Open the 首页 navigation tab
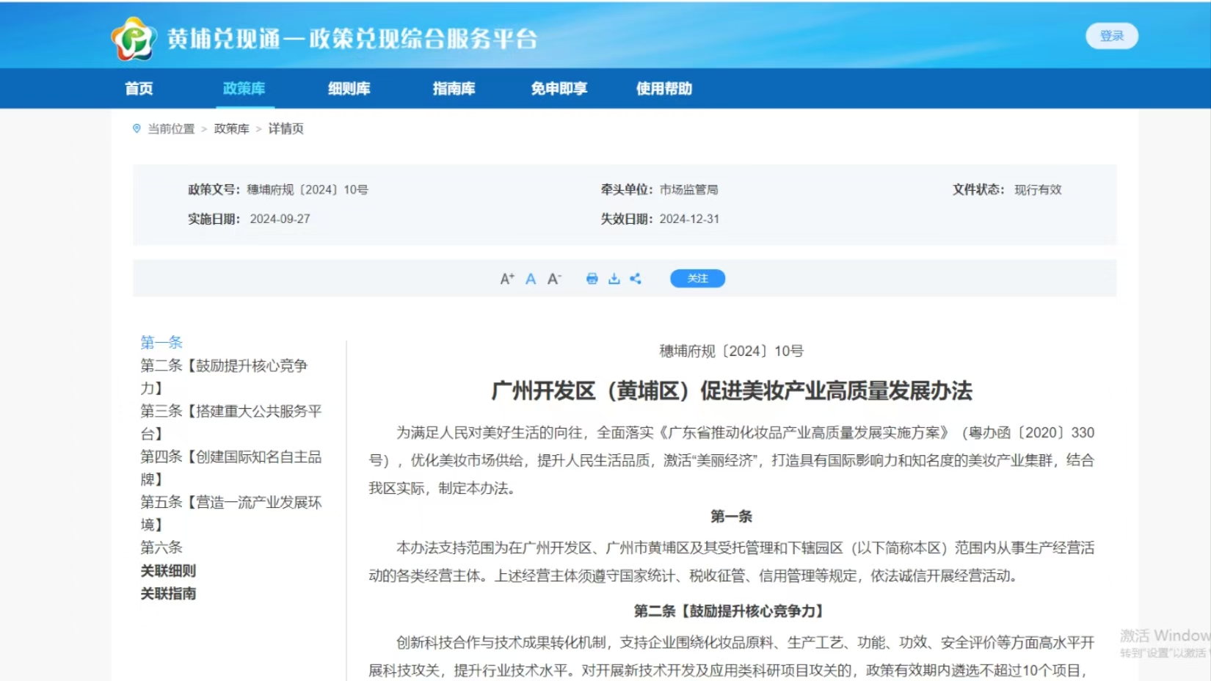The image size is (1211, 681). [x=139, y=89]
